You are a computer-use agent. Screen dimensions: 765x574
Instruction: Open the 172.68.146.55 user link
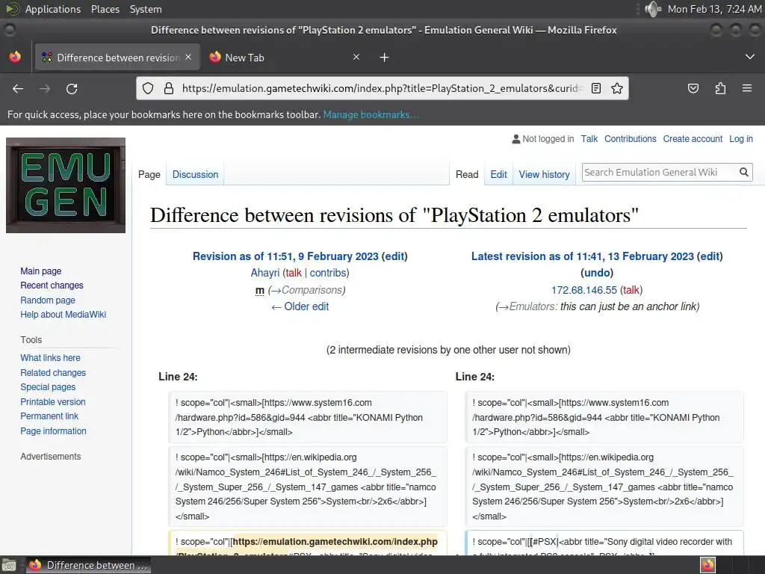point(584,290)
